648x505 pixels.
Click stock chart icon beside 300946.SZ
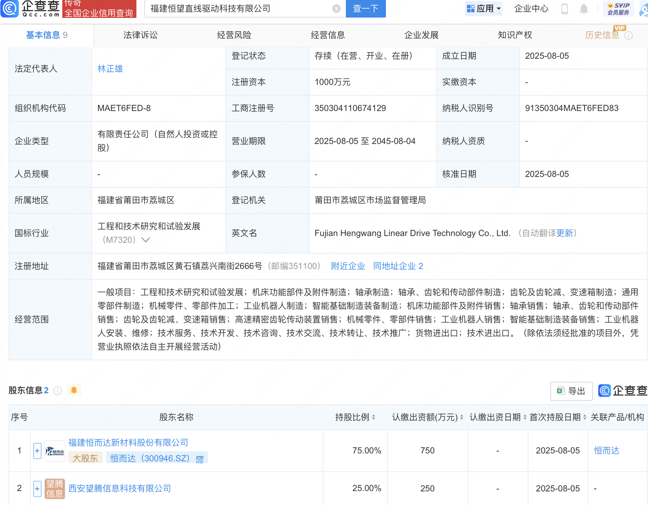(200, 459)
